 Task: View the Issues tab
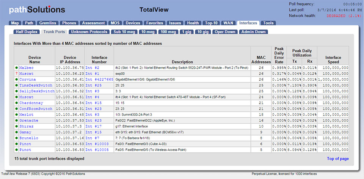[175, 23]
